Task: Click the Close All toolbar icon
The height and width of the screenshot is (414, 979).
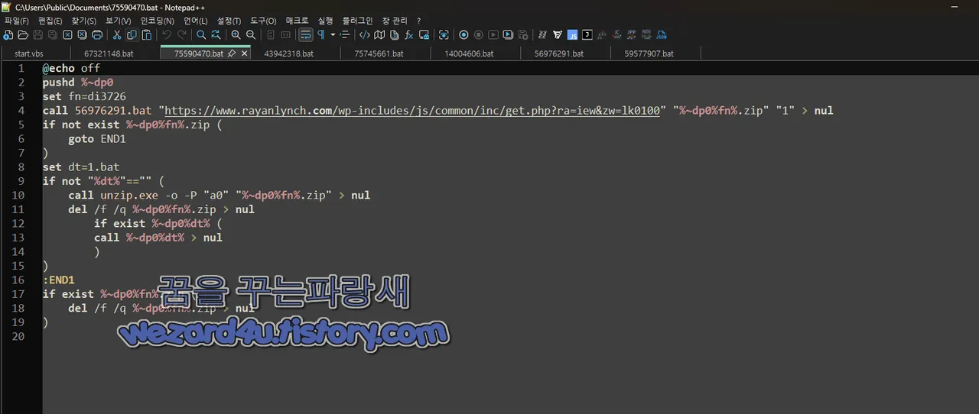Action: coord(82,35)
